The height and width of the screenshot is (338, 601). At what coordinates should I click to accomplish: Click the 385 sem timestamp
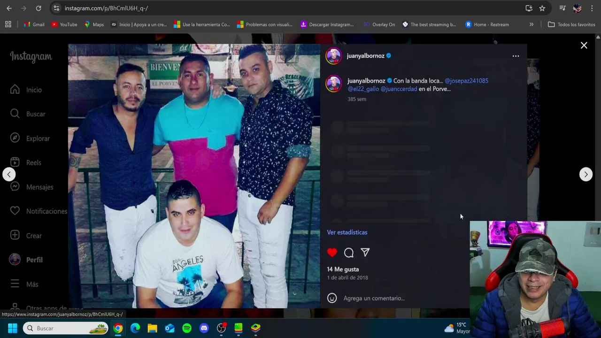point(357,99)
